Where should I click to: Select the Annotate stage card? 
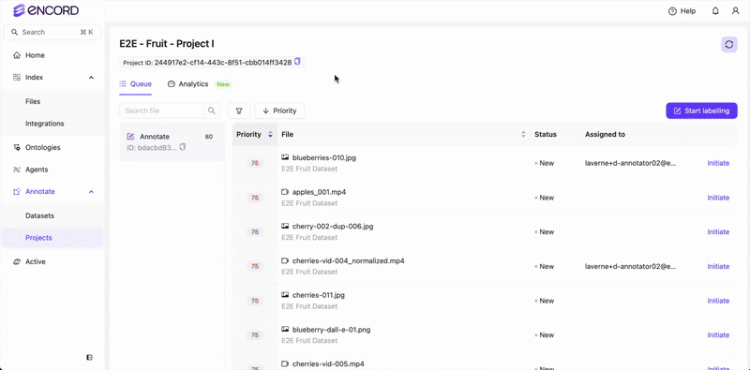coord(172,142)
